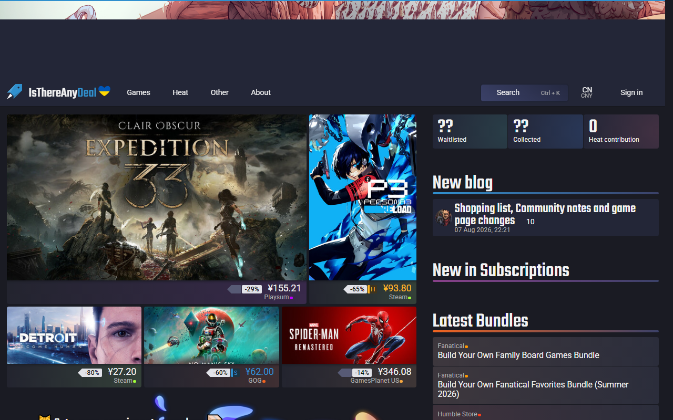Click the GamesPlanet US store label

point(375,381)
